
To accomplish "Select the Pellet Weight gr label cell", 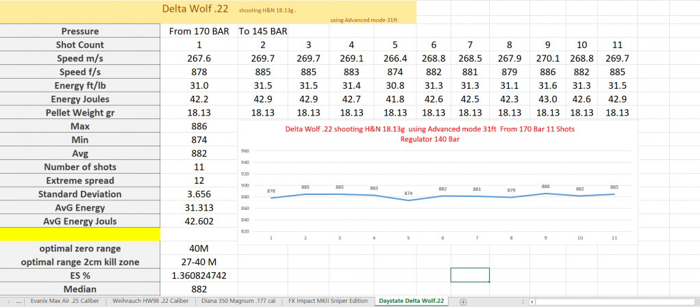I will click(80, 113).
